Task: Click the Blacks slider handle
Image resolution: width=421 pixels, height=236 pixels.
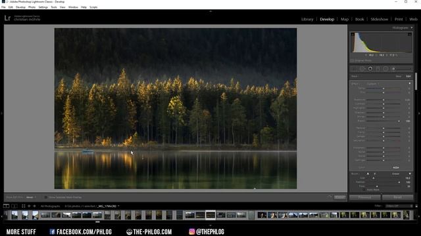Action: (x=399, y=121)
